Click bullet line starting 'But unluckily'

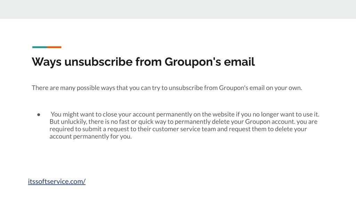point(184,122)
